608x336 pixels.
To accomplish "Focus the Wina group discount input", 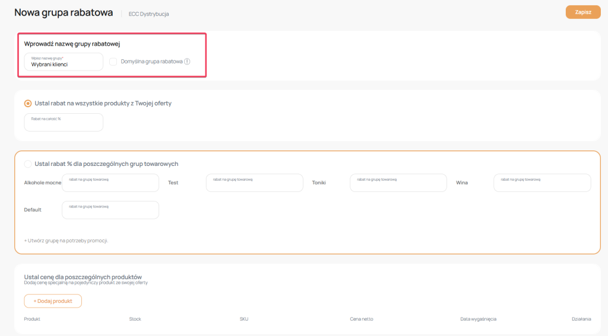I will click(x=542, y=183).
